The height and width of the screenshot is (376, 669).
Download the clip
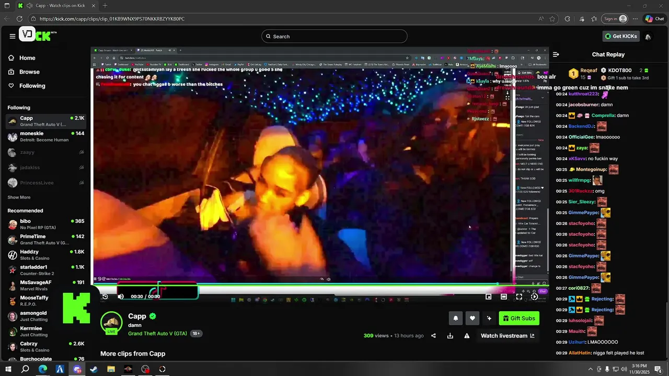(450, 336)
